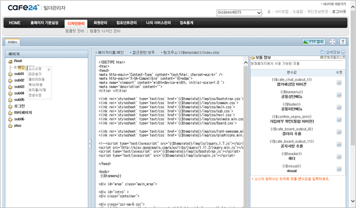Click the Root home icon in page tree
The image size is (356, 208).
point(11,61)
